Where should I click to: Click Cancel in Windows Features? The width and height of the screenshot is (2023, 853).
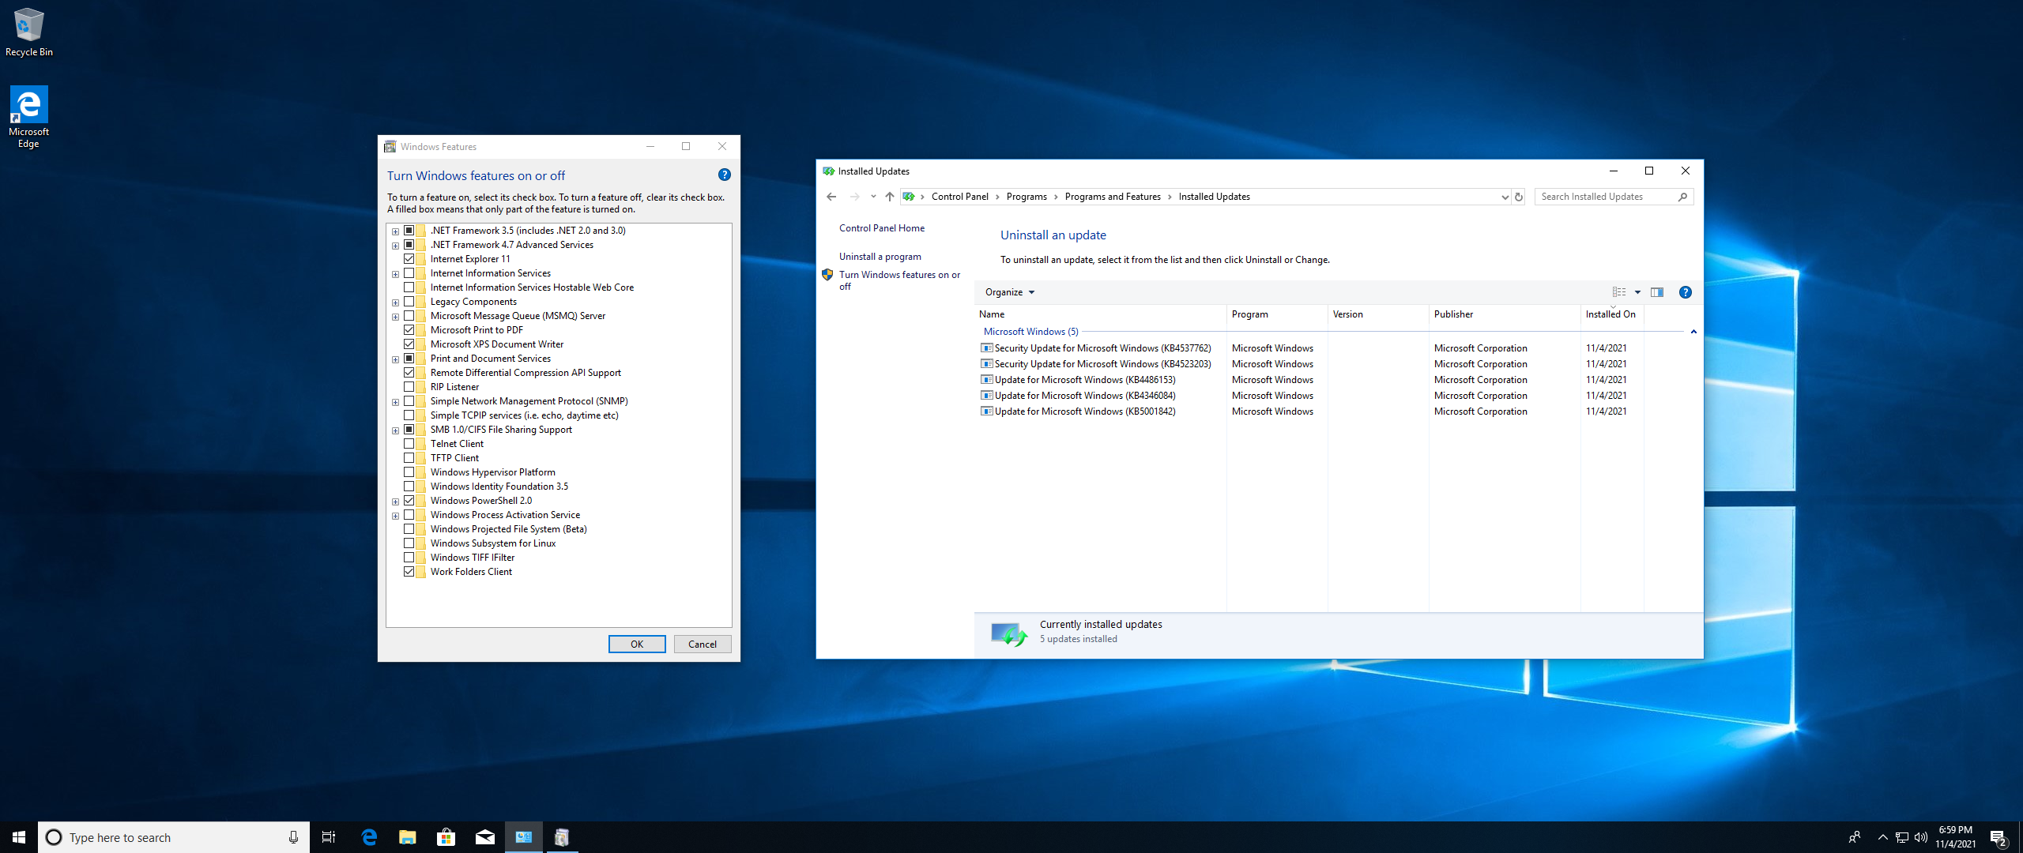pyautogui.click(x=703, y=644)
